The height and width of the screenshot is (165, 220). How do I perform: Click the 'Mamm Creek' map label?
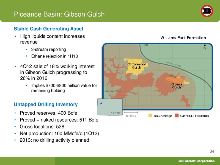pyautogui.click(x=113, y=91)
